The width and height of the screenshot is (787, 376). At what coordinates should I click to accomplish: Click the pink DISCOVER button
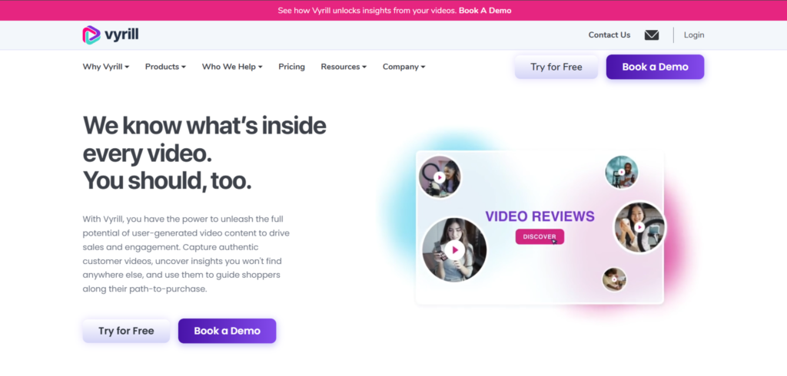tap(540, 236)
